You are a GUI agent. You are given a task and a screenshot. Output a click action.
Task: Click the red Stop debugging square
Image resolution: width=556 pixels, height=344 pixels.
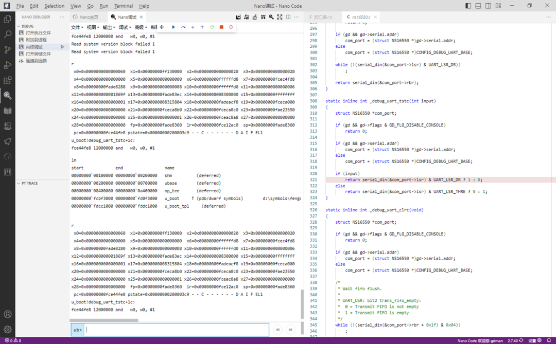[221, 27]
